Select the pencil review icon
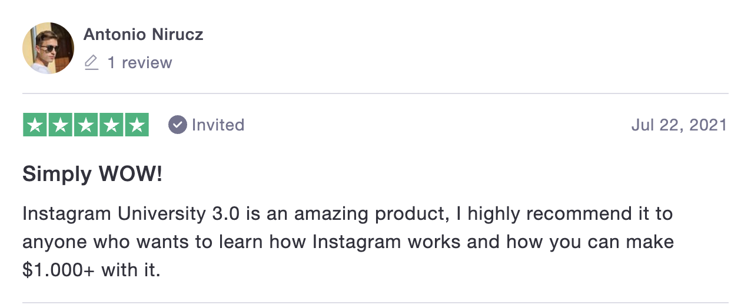751x308 pixels. pos(91,62)
